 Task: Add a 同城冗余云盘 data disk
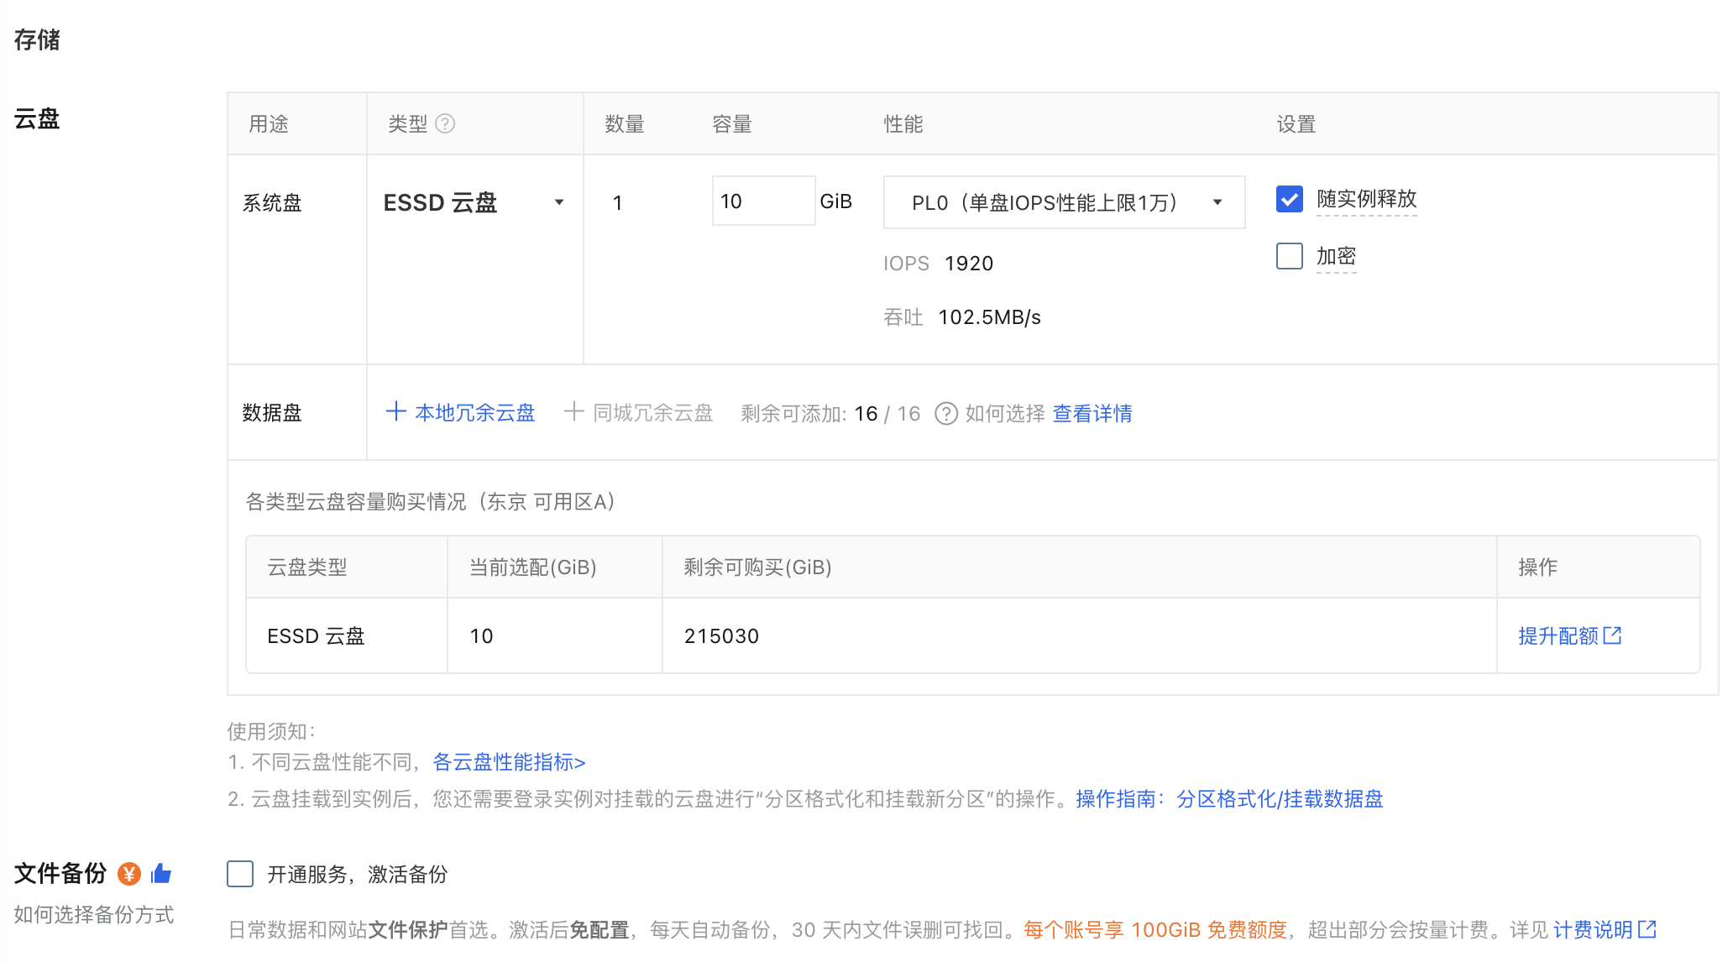[x=638, y=413]
